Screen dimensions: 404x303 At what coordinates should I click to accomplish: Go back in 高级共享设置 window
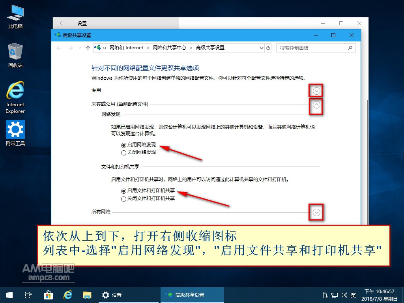point(59,48)
